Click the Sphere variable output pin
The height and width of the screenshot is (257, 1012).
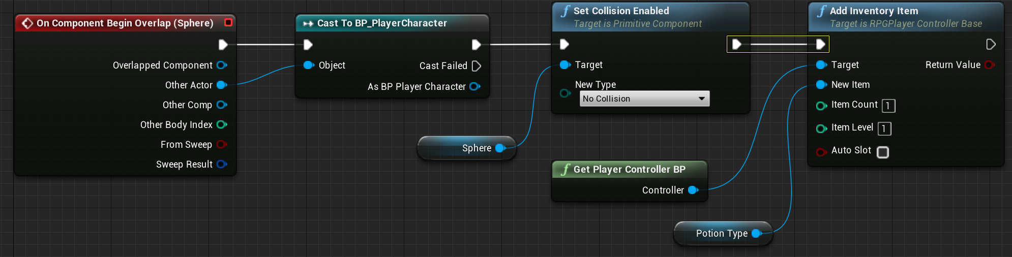pos(500,148)
